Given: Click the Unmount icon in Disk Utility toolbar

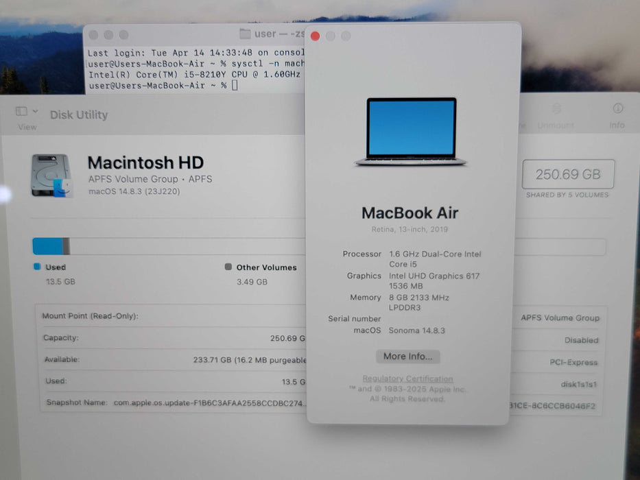Looking at the screenshot, I should [556, 108].
